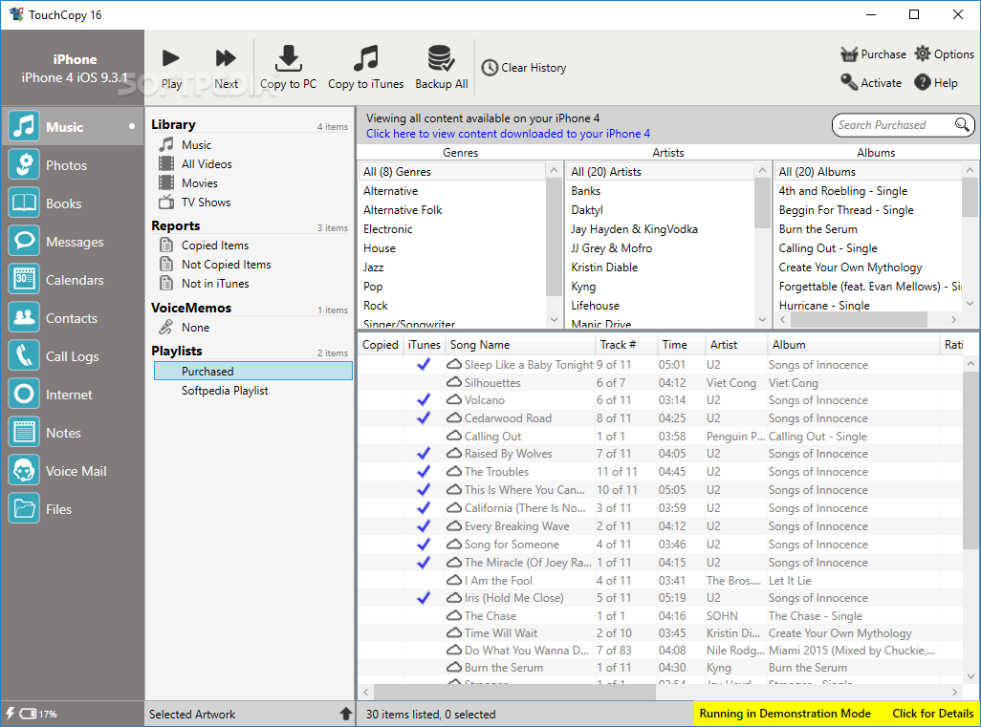Open the Books section
Viewport: 981px width, 727px height.
coord(72,203)
